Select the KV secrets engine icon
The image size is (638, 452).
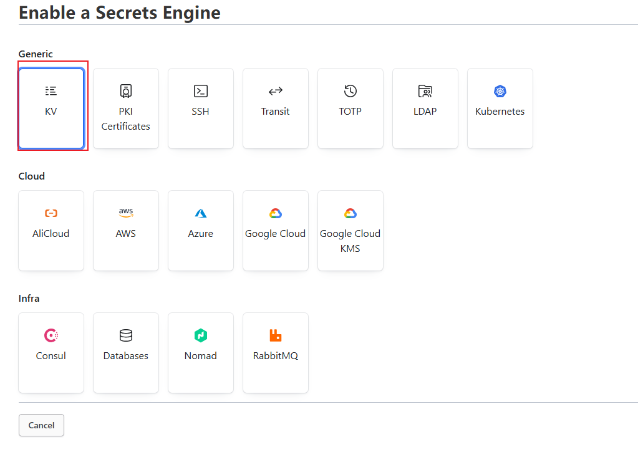pos(51,91)
